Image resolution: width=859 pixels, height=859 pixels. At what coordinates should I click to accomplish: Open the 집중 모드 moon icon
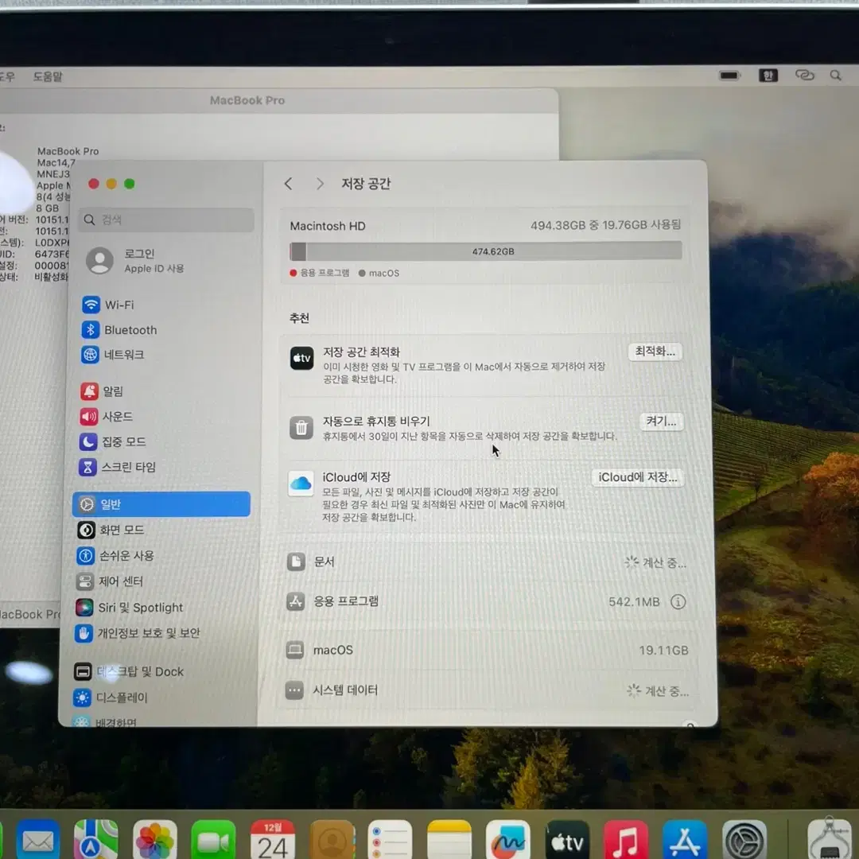point(88,441)
